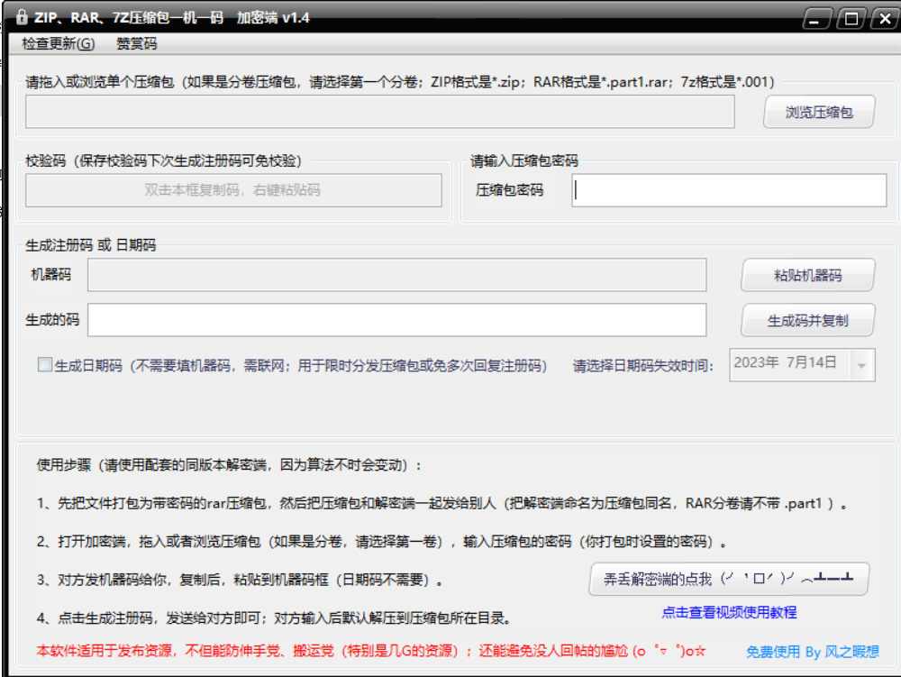Enable the 生成日期码 checkbox
This screenshot has height=677, width=901.
click(43, 364)
